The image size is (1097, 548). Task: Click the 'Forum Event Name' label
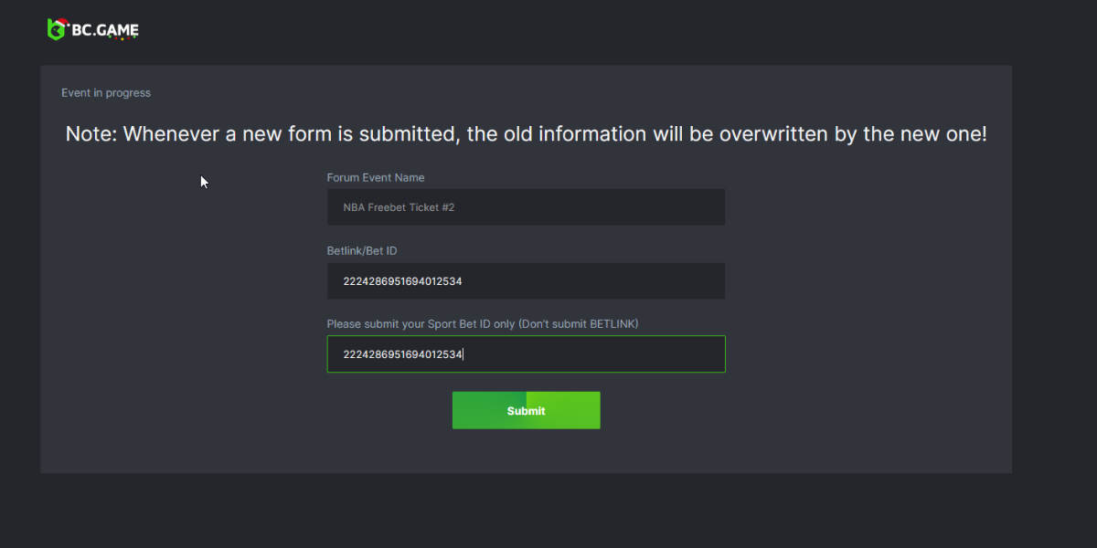(376, 178)
